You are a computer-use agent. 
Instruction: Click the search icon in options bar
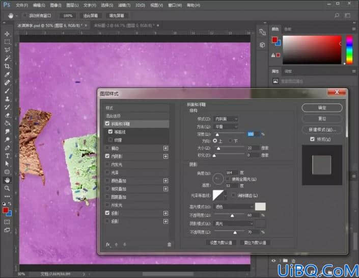pos(337,16)
